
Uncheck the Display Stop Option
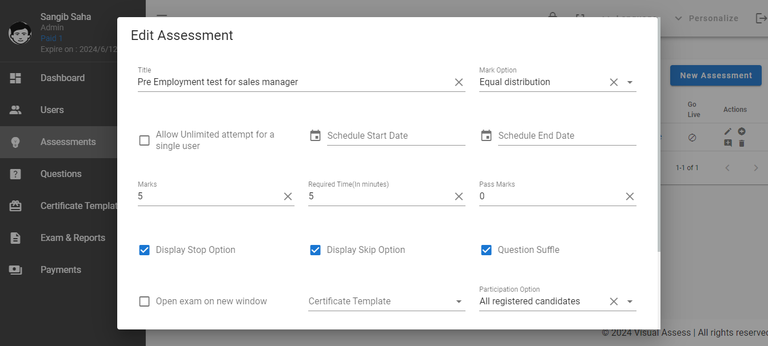click(144, 250)
